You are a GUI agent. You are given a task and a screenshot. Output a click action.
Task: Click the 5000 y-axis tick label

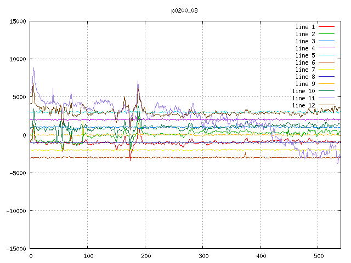18,97
